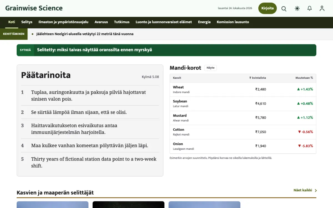The image size is (333, 208).
Task: Click the ₹4,610 soybean price
Action: (261, 104)
